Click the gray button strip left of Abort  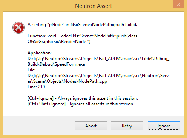pos(39,126)
